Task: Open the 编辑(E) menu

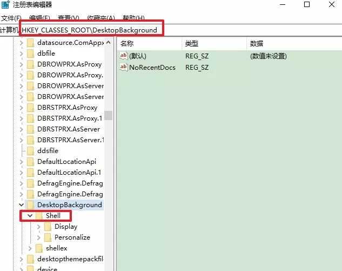Action: pyautogui.click(x=39, y=18)
